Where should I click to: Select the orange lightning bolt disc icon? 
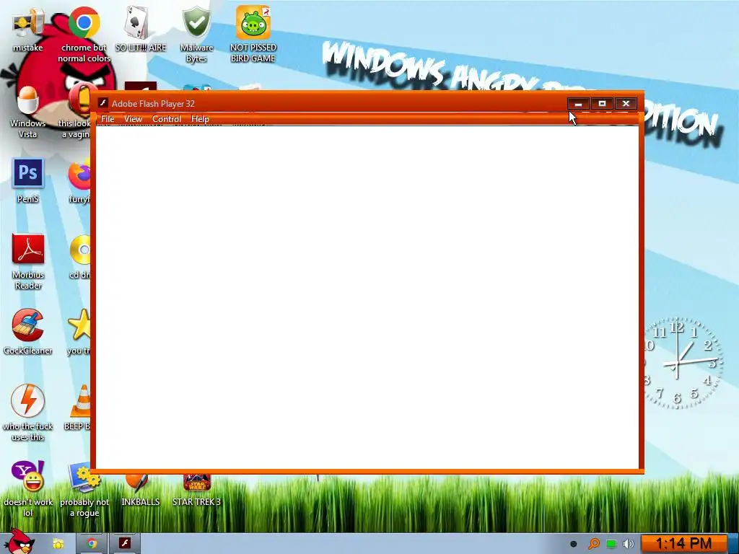click(28, 400)
